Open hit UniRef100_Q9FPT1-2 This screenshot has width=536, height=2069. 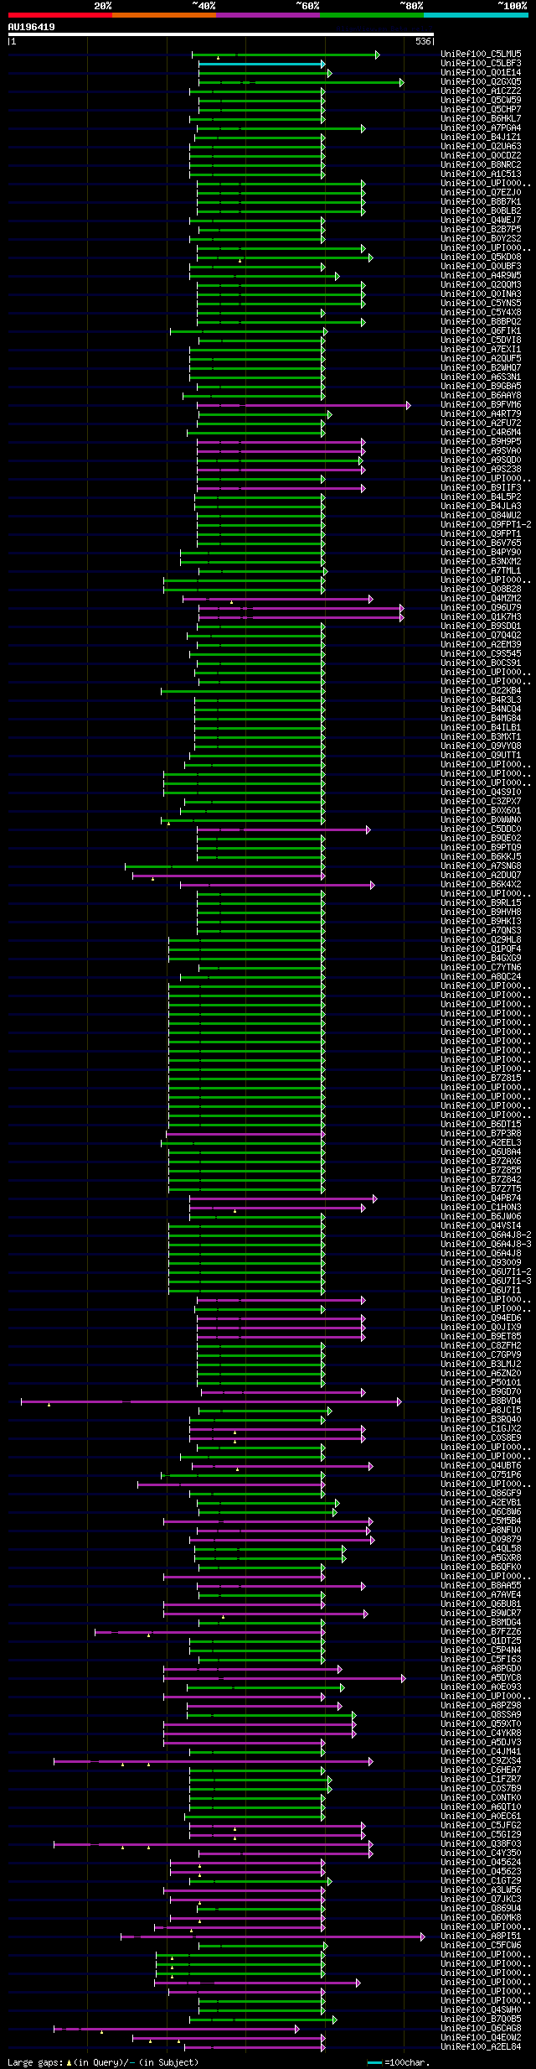click(486, 525)
